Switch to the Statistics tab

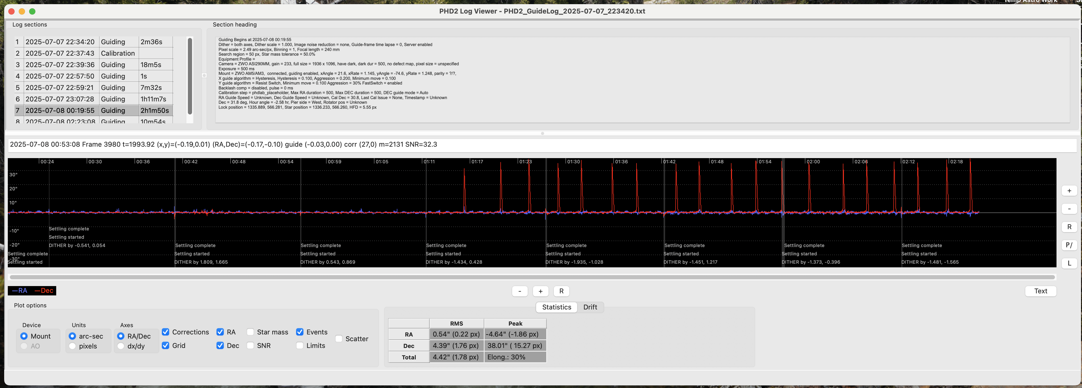(x=557, y=307)
